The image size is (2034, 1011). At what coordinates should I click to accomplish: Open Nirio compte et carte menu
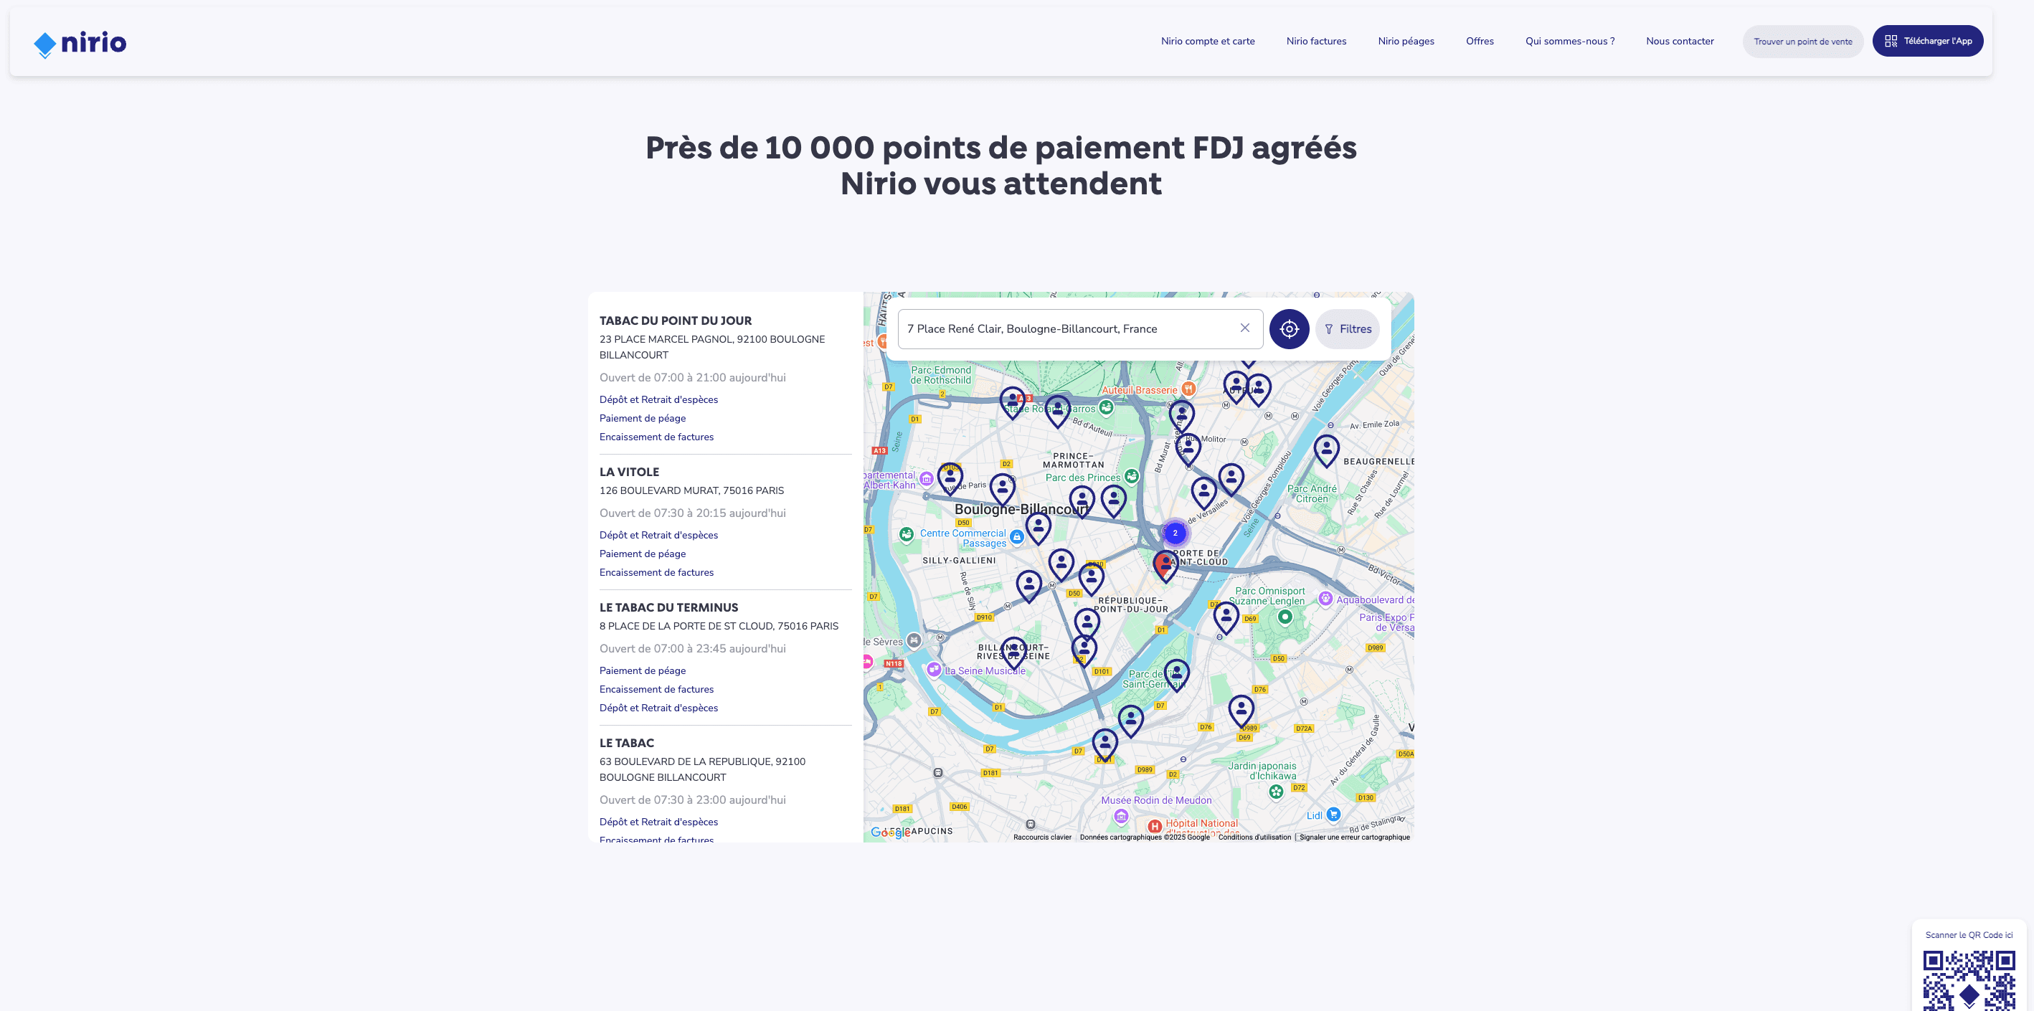pyautogui.click(x=1207, y=41)
